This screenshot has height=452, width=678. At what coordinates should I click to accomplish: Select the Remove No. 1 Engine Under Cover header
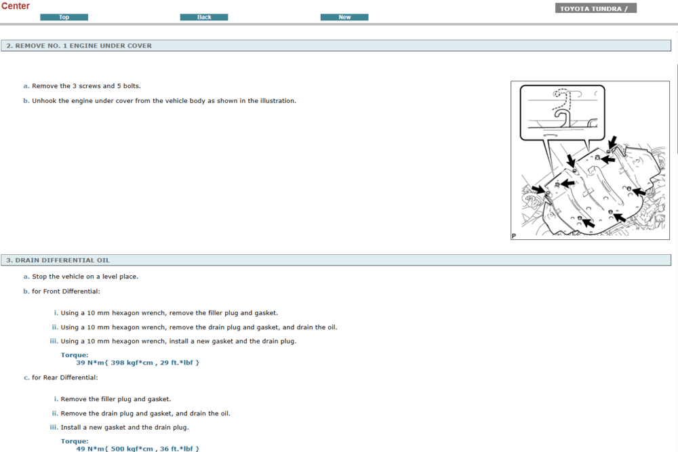pyautogui.click(x=79, y=46)
